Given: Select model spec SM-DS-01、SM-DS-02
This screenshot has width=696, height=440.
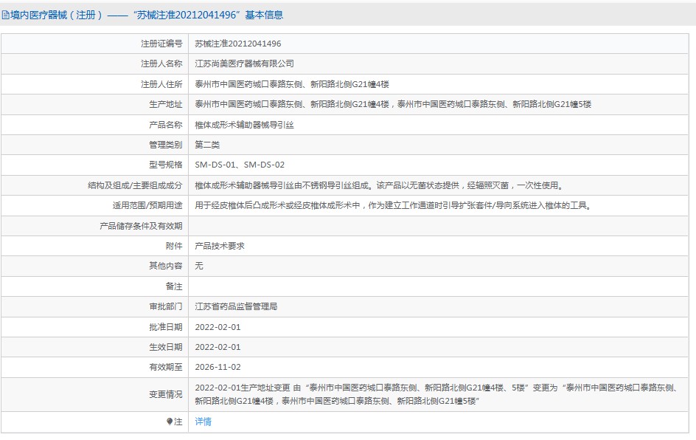Looking at the screenshot, I should (x=240, y=165).
